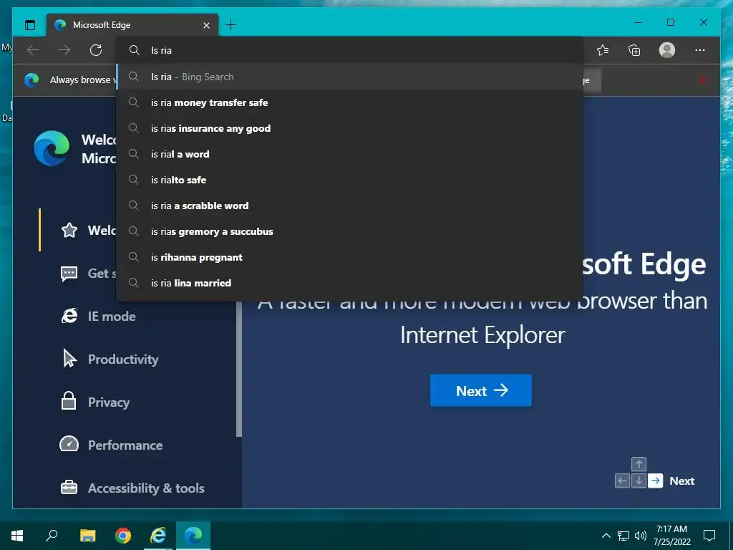
Task: Choose 'is ria money transfer safe' suggestion
Action: [x=349, y=102]
